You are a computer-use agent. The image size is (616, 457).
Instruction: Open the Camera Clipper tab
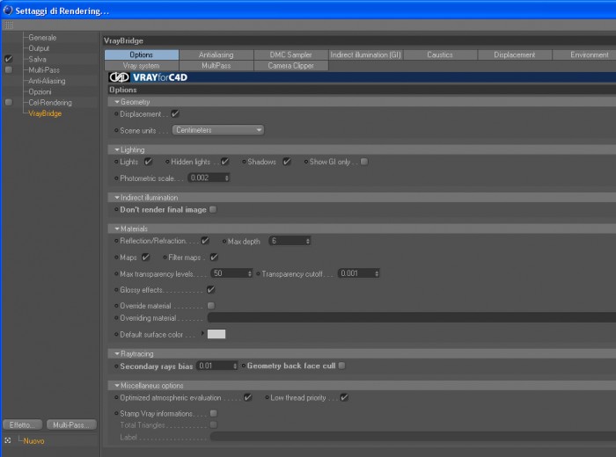(x=290, y=66)
